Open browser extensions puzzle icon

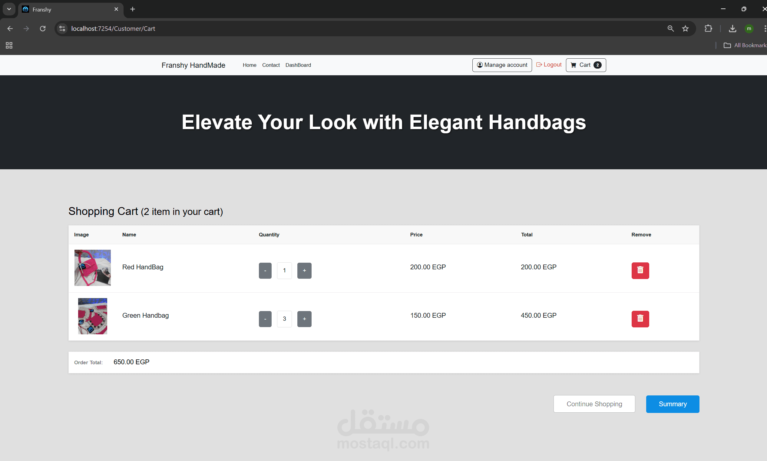(x=708, y=29)
